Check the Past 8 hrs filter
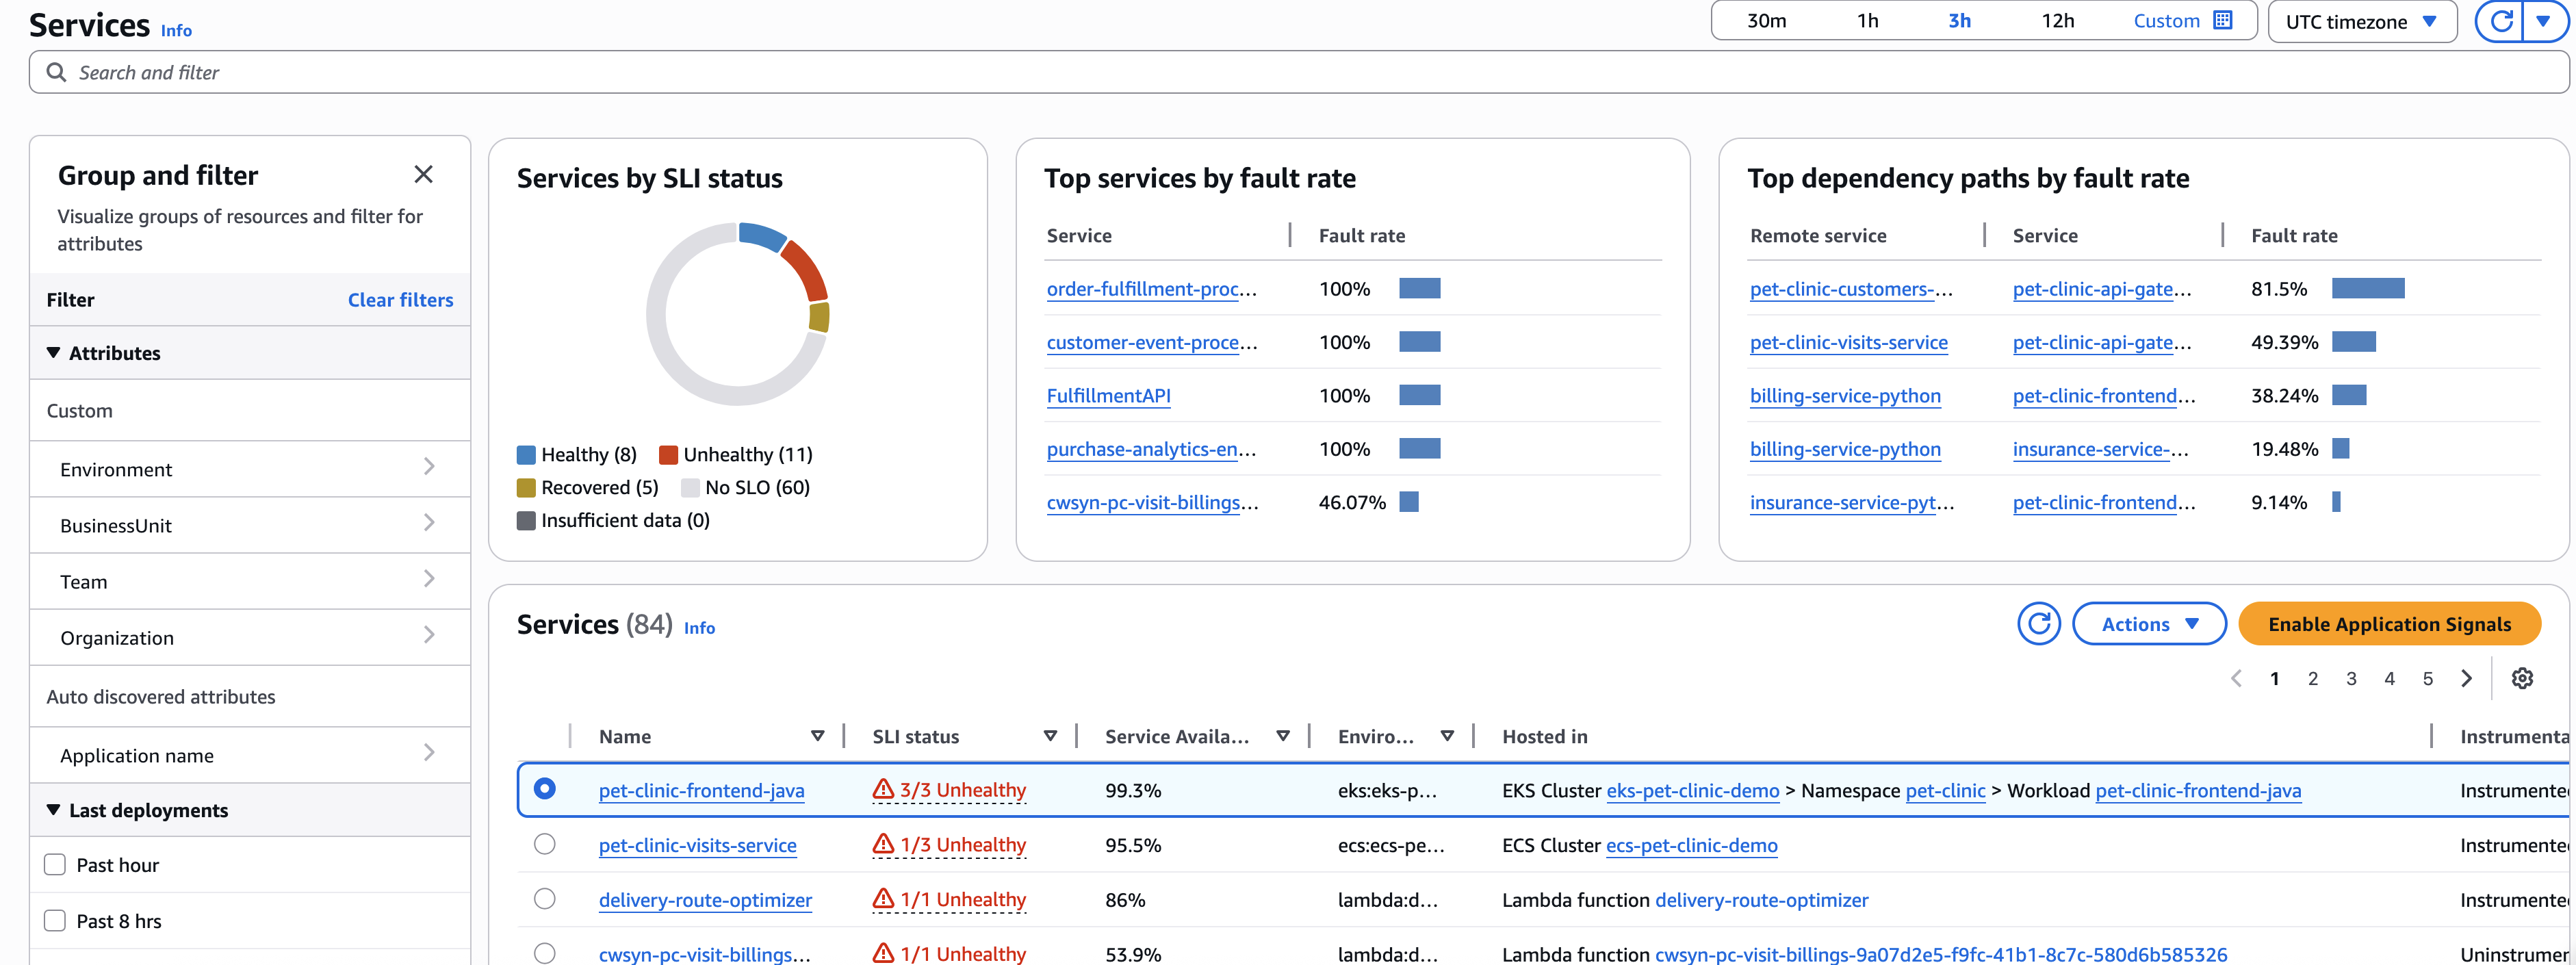 point(55,919)
